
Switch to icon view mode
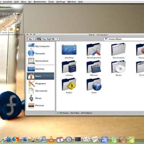pyautogui.click(x=39, y=39)
